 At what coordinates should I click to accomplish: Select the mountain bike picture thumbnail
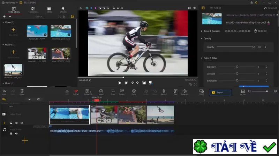[x=37, y=53]
